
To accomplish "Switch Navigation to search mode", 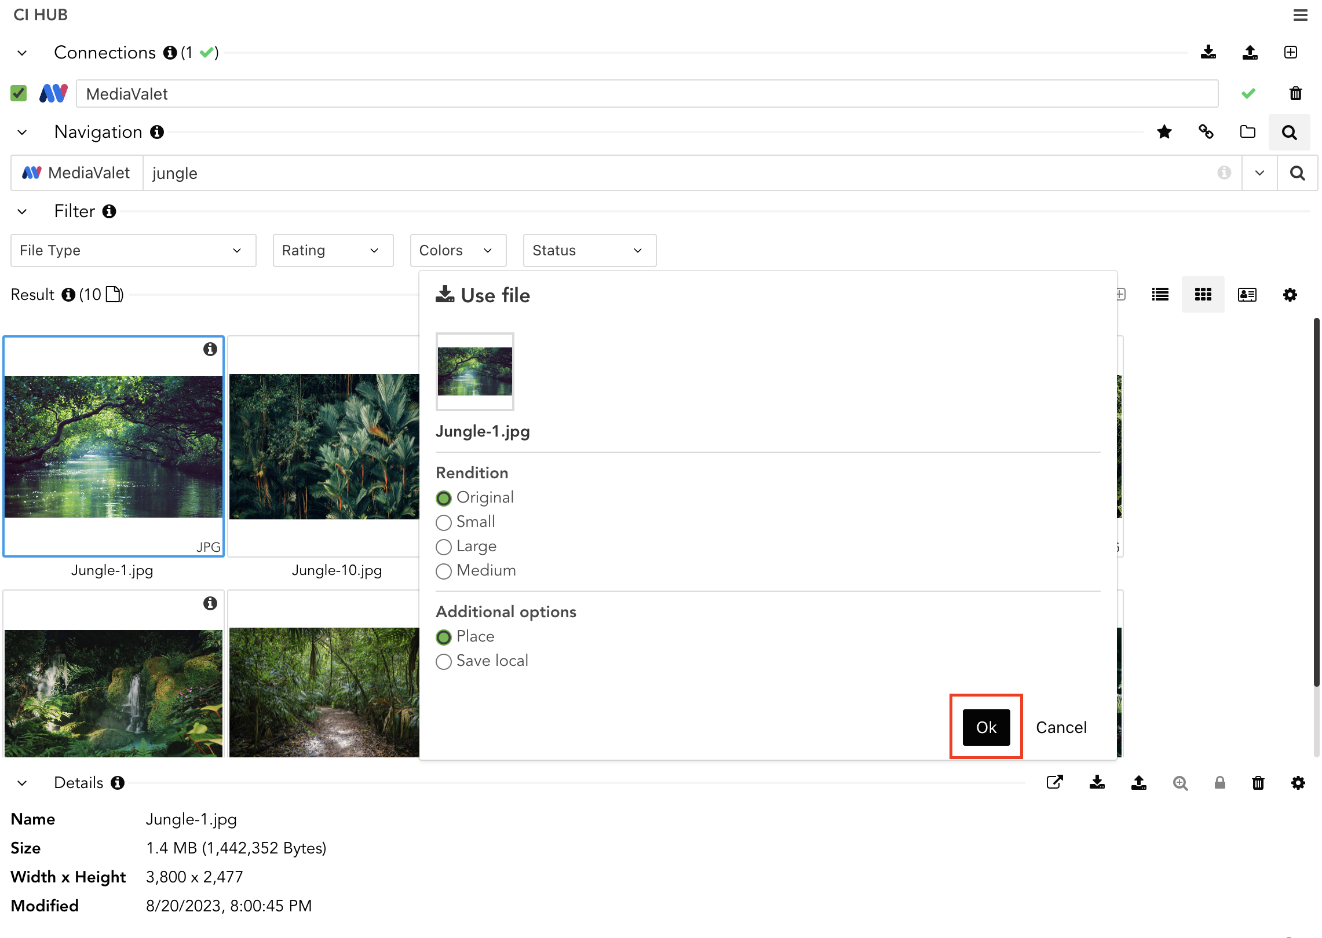I will click(1289, 133).
